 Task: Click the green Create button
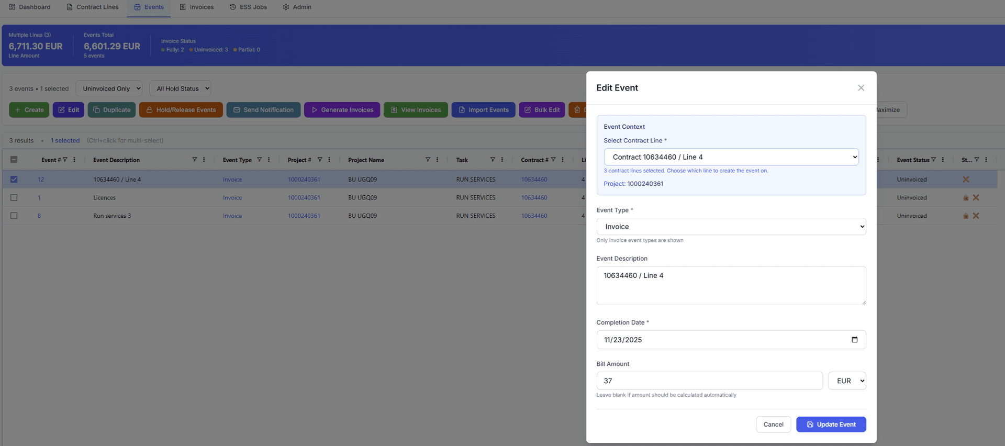[x=29, y=110]
